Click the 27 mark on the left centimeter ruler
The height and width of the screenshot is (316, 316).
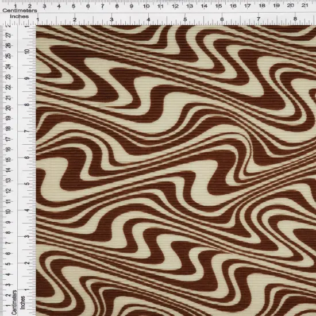[9, 36]
